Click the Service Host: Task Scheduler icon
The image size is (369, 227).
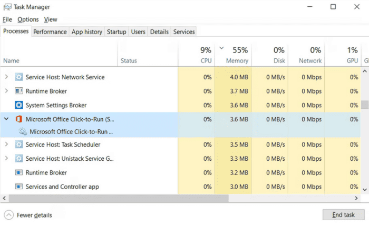click(x=19, y=145)
